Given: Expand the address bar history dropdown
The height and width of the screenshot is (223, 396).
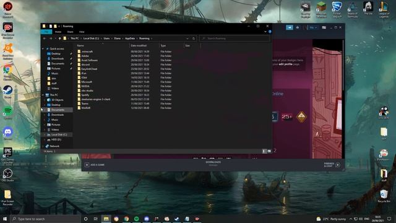Looking at the screenshot, I should click(x=187, y=38).
